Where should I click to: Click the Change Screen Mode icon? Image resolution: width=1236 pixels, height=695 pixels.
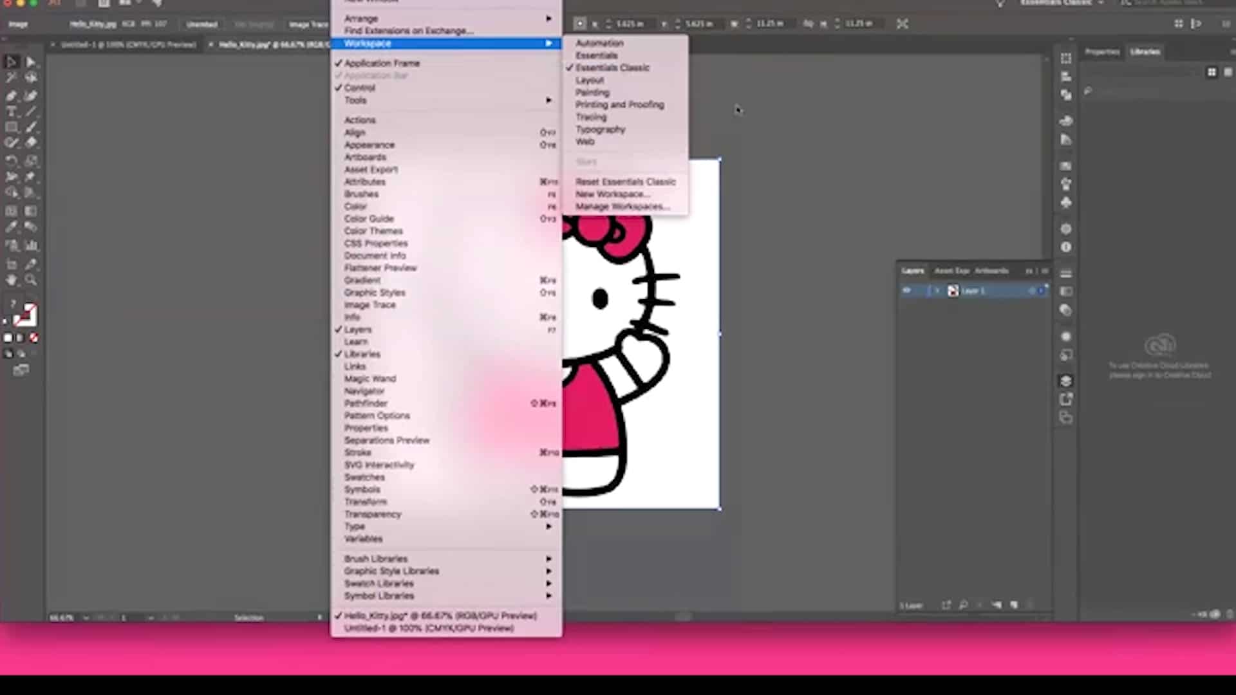coord(21,370)
